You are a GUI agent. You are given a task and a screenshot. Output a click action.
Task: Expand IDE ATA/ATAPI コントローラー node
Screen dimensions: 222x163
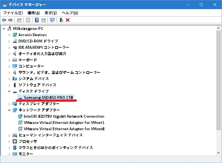click(x=9, y=48)
